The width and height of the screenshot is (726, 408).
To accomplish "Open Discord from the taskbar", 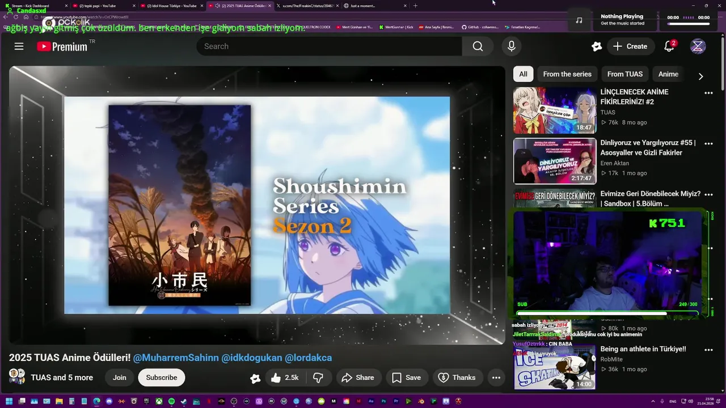I will 109,401.
